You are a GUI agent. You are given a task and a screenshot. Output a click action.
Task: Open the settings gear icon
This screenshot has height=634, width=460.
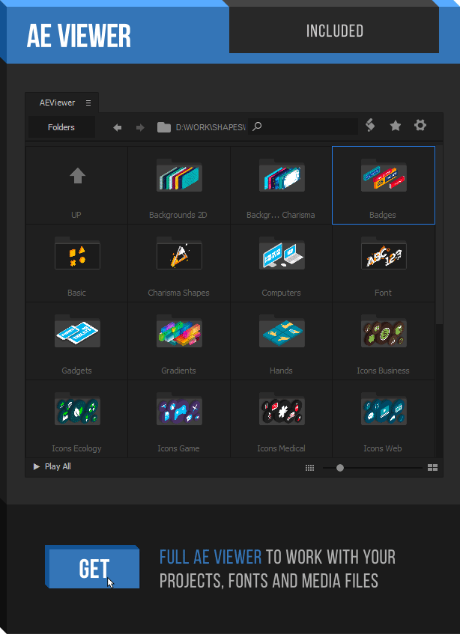coord(420,125)
